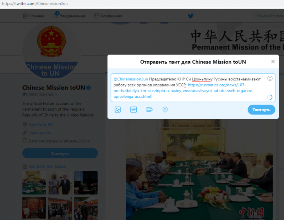284x220 pixels.
Task: Open the Сообщения envelope icon
Action: pyautogui.click(x=97, y=16)
